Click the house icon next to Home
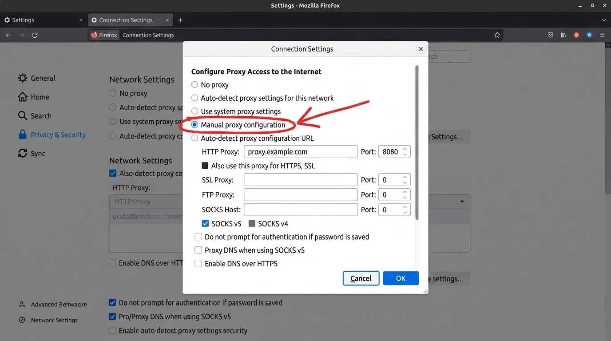This screenshot has height=341, width=611. click(x=23, y=97)
